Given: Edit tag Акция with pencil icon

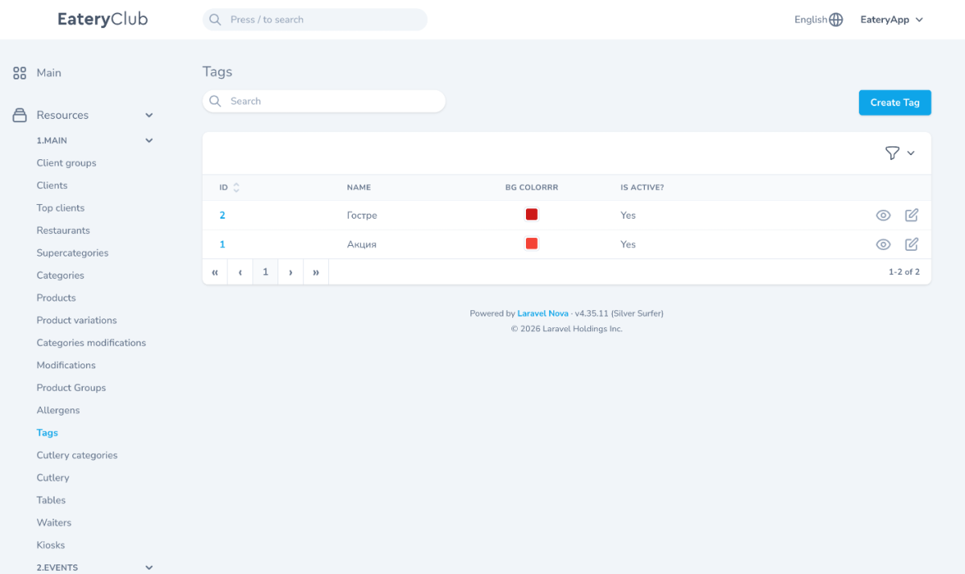Looking at the screenshot, I should (x=912, y=244).
